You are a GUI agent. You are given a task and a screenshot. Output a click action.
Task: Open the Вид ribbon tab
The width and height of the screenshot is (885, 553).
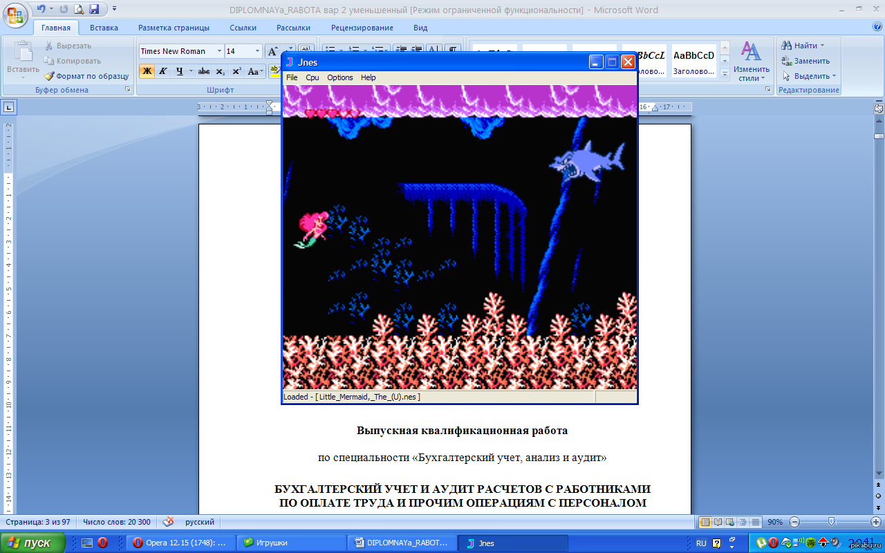point(420,28)
